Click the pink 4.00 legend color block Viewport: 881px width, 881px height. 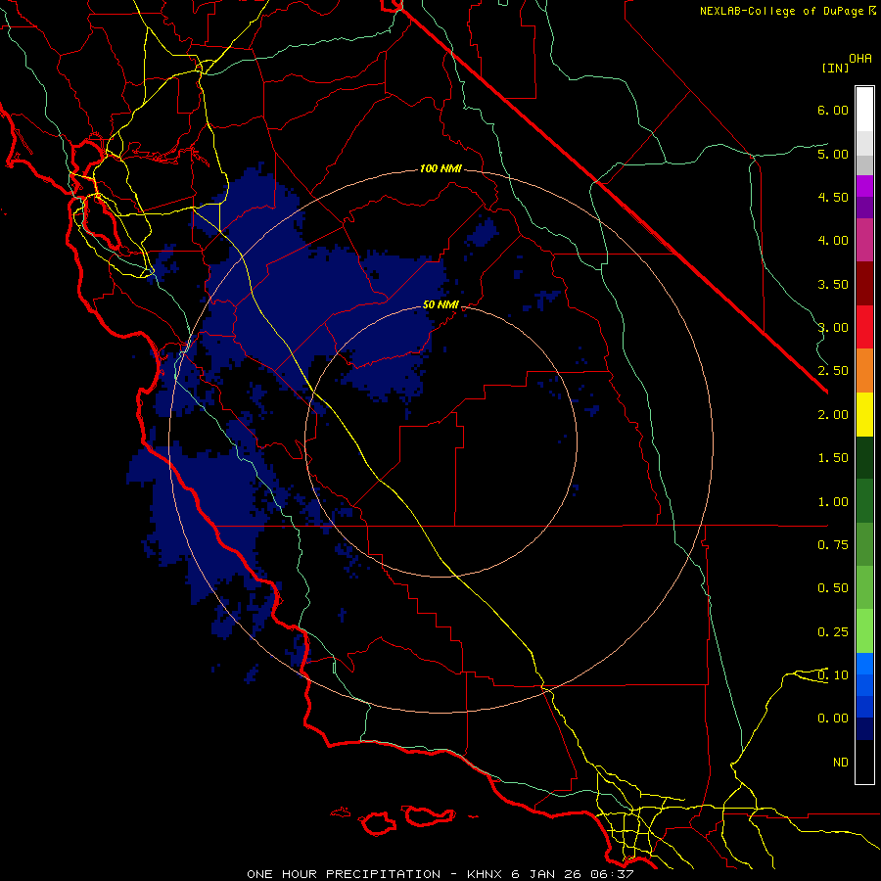tap(864, 240)
